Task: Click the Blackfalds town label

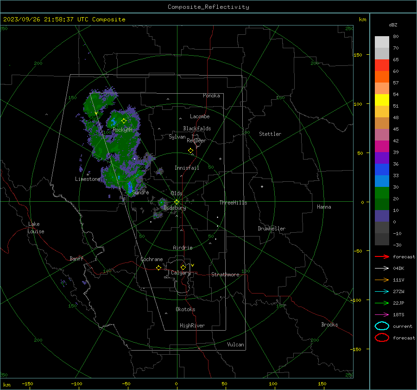Action: 197,128
